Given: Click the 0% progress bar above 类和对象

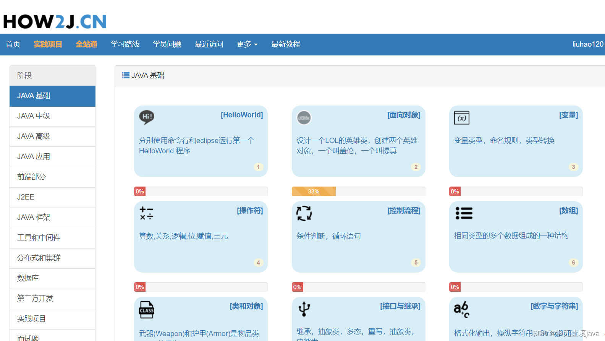Looking at the screenshot, I should (x=201, y=287).
